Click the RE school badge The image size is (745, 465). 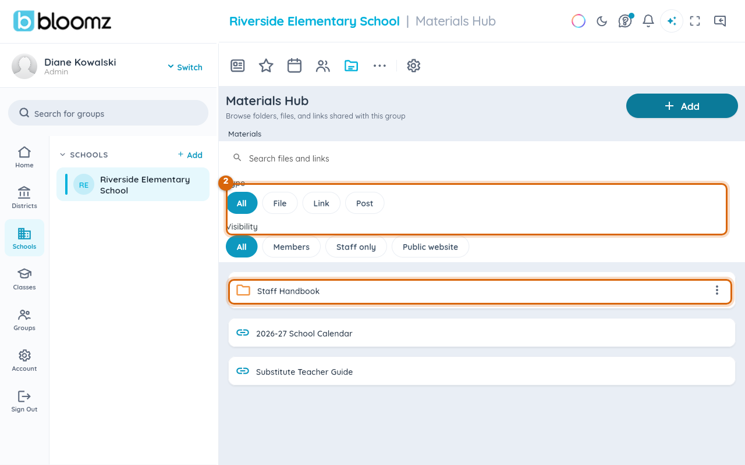click(84, 185)
